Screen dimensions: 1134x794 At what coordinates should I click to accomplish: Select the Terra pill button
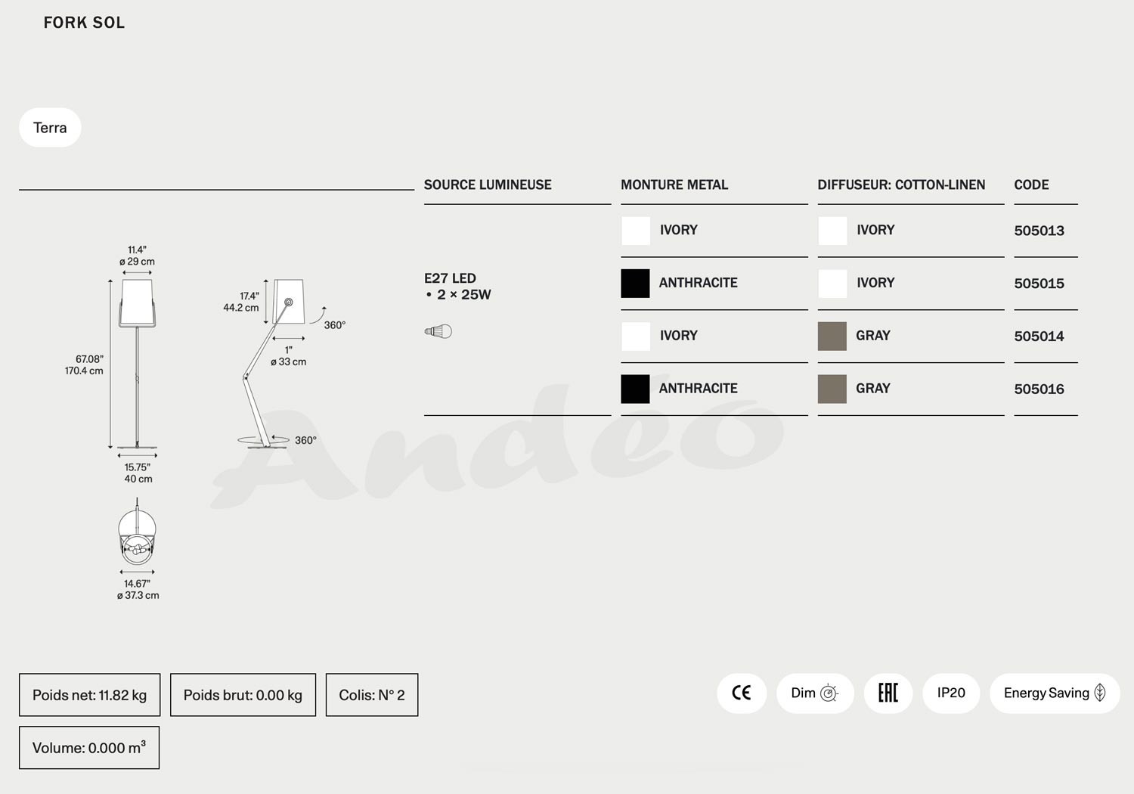coord(50,128)
